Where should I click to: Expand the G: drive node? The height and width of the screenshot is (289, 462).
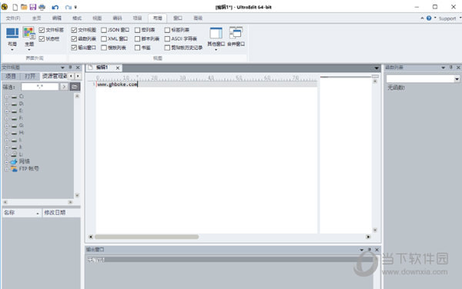6,125
